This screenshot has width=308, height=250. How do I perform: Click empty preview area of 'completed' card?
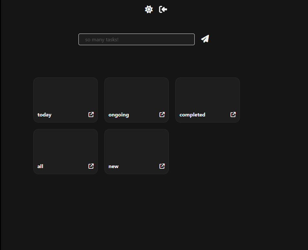[208, 94]
